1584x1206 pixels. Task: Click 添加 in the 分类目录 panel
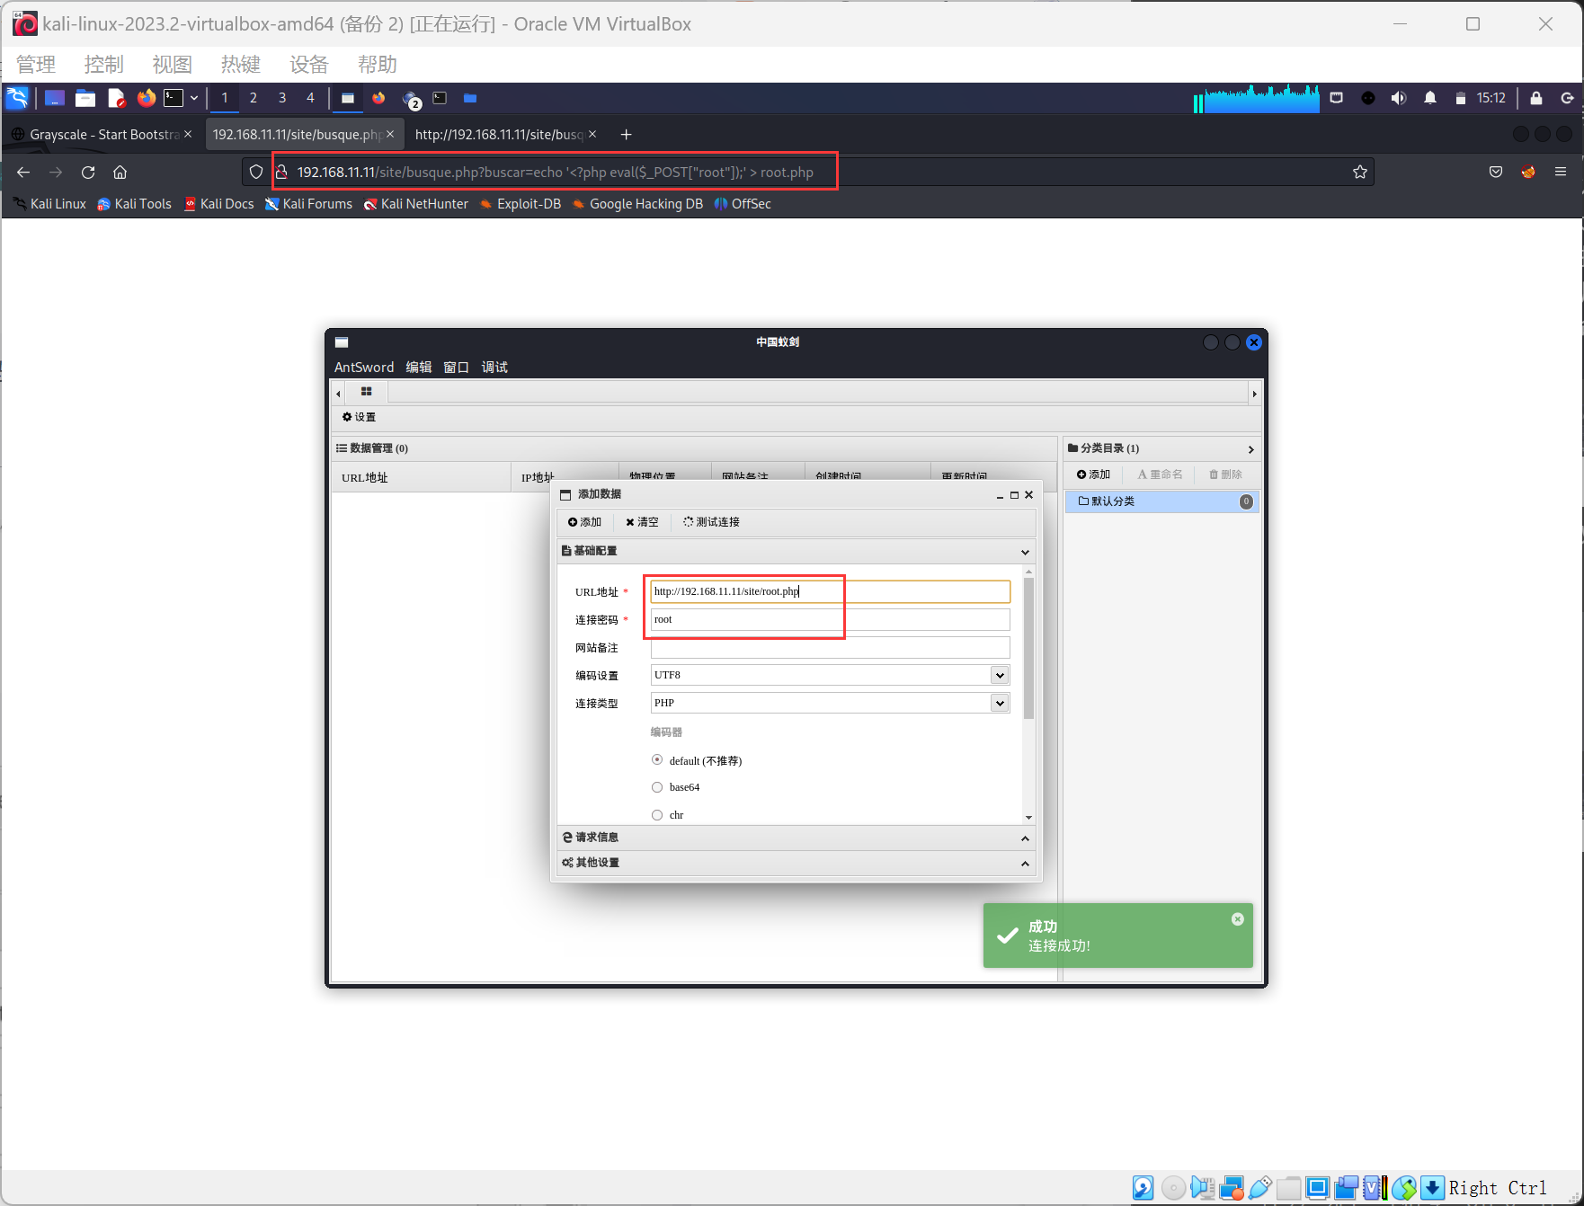tap(1093, 474)
